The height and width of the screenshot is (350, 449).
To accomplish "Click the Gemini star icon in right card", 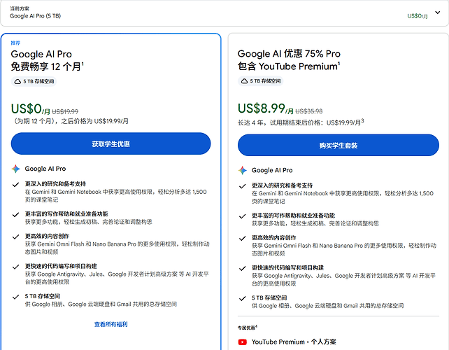I will (242, 170).
